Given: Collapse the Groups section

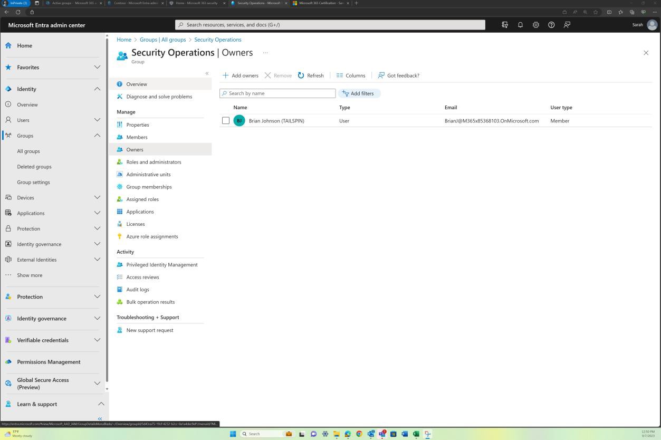Looking at the screenshot, I should click(97, 136).
